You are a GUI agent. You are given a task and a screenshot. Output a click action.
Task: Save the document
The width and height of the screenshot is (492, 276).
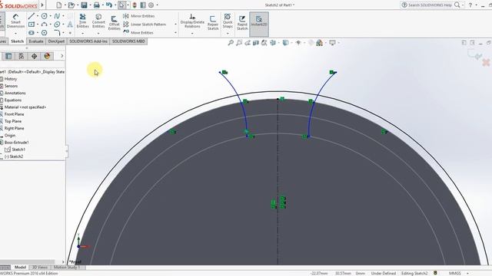point(84,5)
